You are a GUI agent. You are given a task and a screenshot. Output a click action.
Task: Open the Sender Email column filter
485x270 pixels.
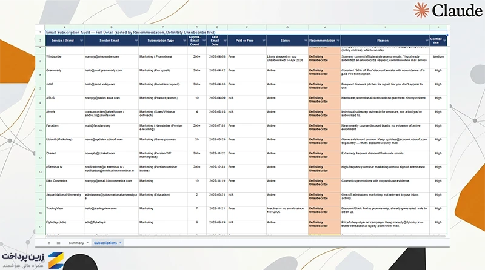[136, 41]
